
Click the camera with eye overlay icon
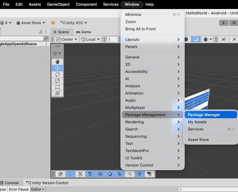tap(150, 174)
